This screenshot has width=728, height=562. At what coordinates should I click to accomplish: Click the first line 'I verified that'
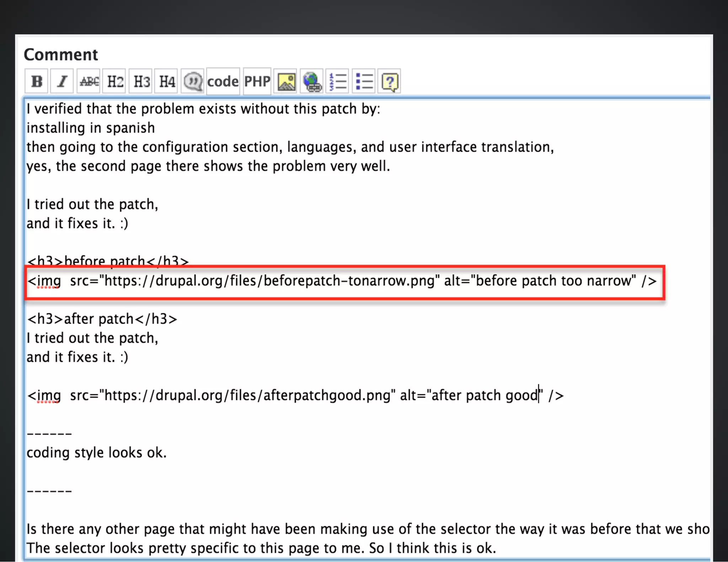point(203,109)
